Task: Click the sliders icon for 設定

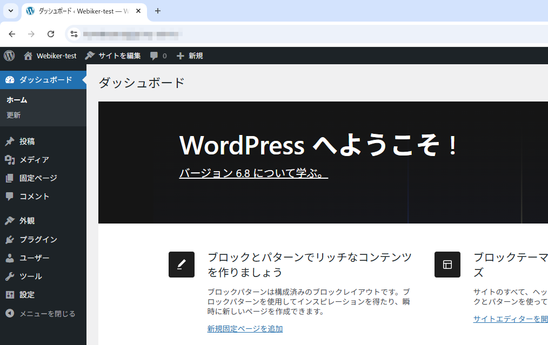Action: click(10, 295)
